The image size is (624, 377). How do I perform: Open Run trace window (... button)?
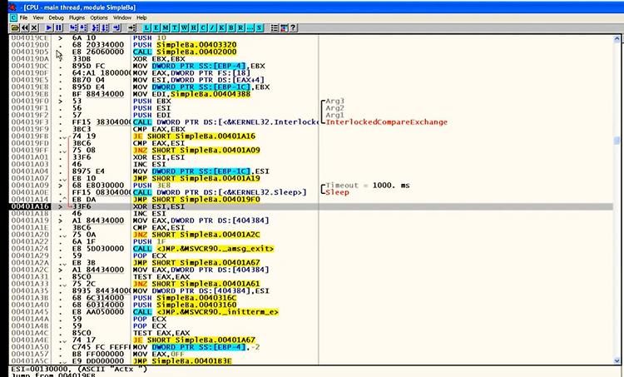point(250,27)
